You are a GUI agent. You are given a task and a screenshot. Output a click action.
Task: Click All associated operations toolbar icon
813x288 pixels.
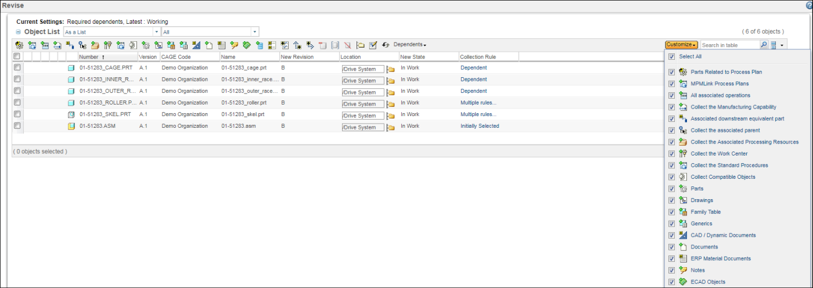(45, 45)
